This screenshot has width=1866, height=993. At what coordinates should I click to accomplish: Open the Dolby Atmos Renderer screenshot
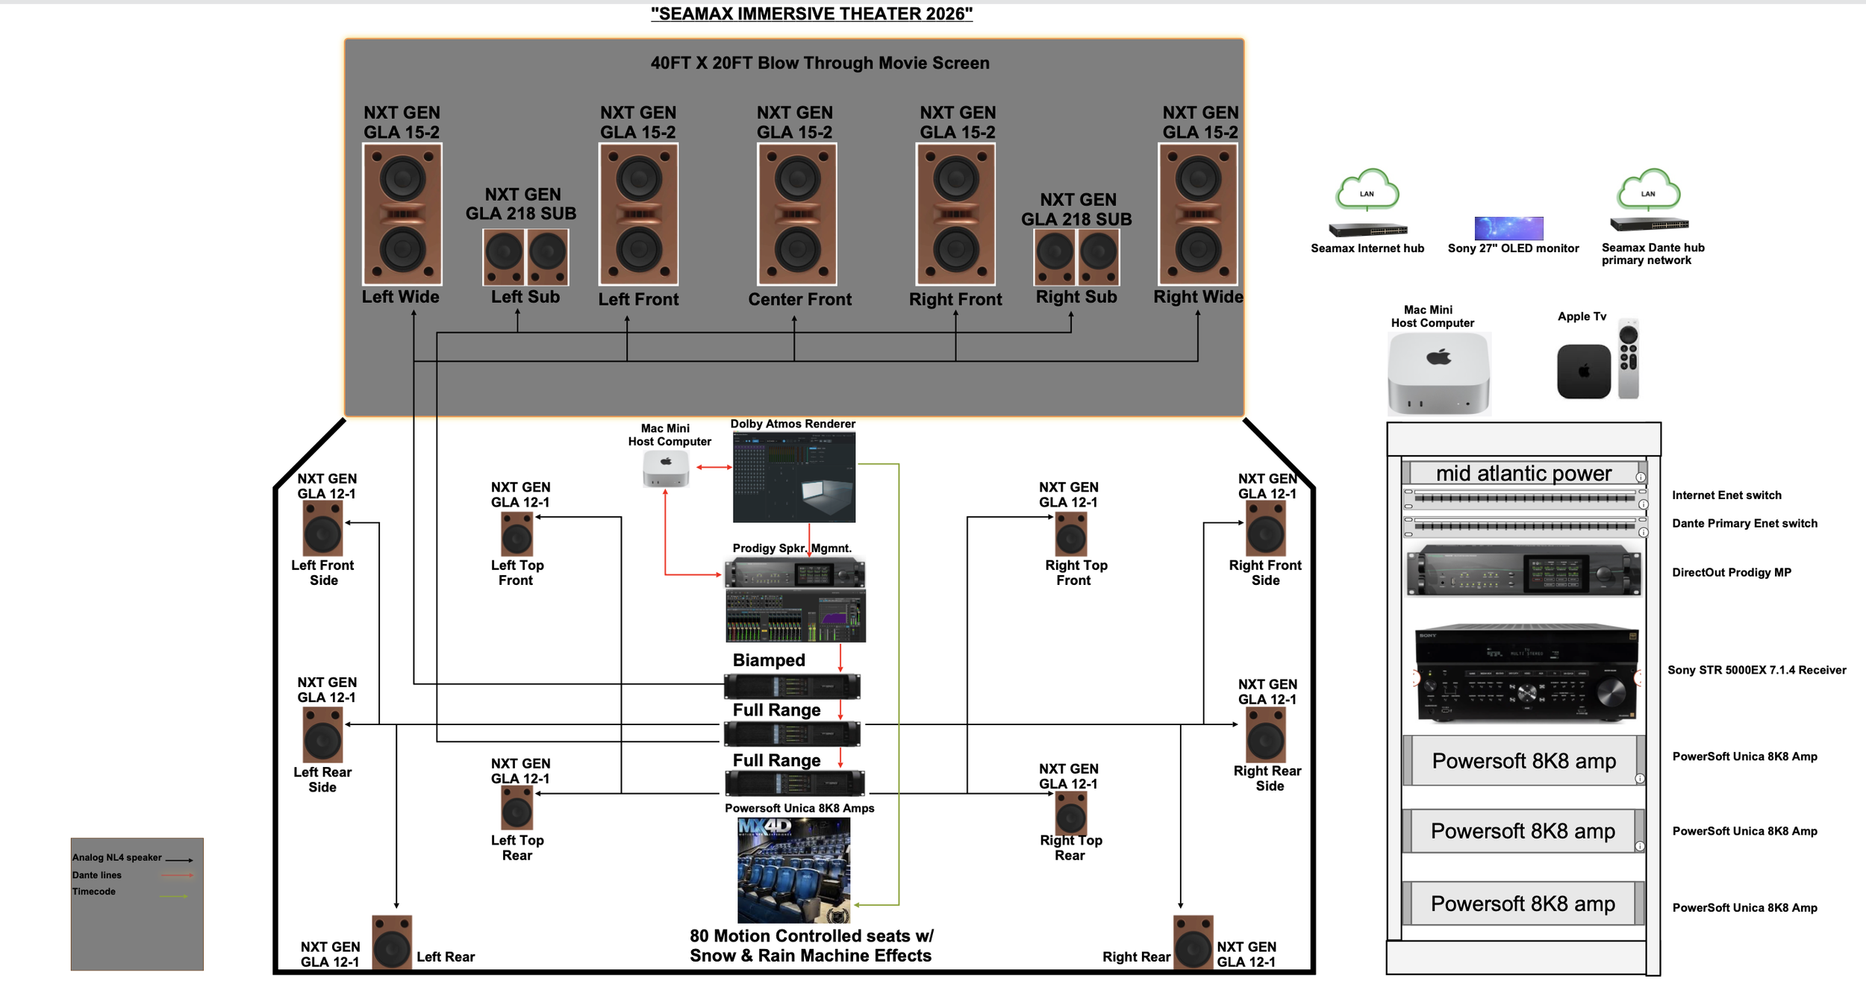(x=794, y=477)
